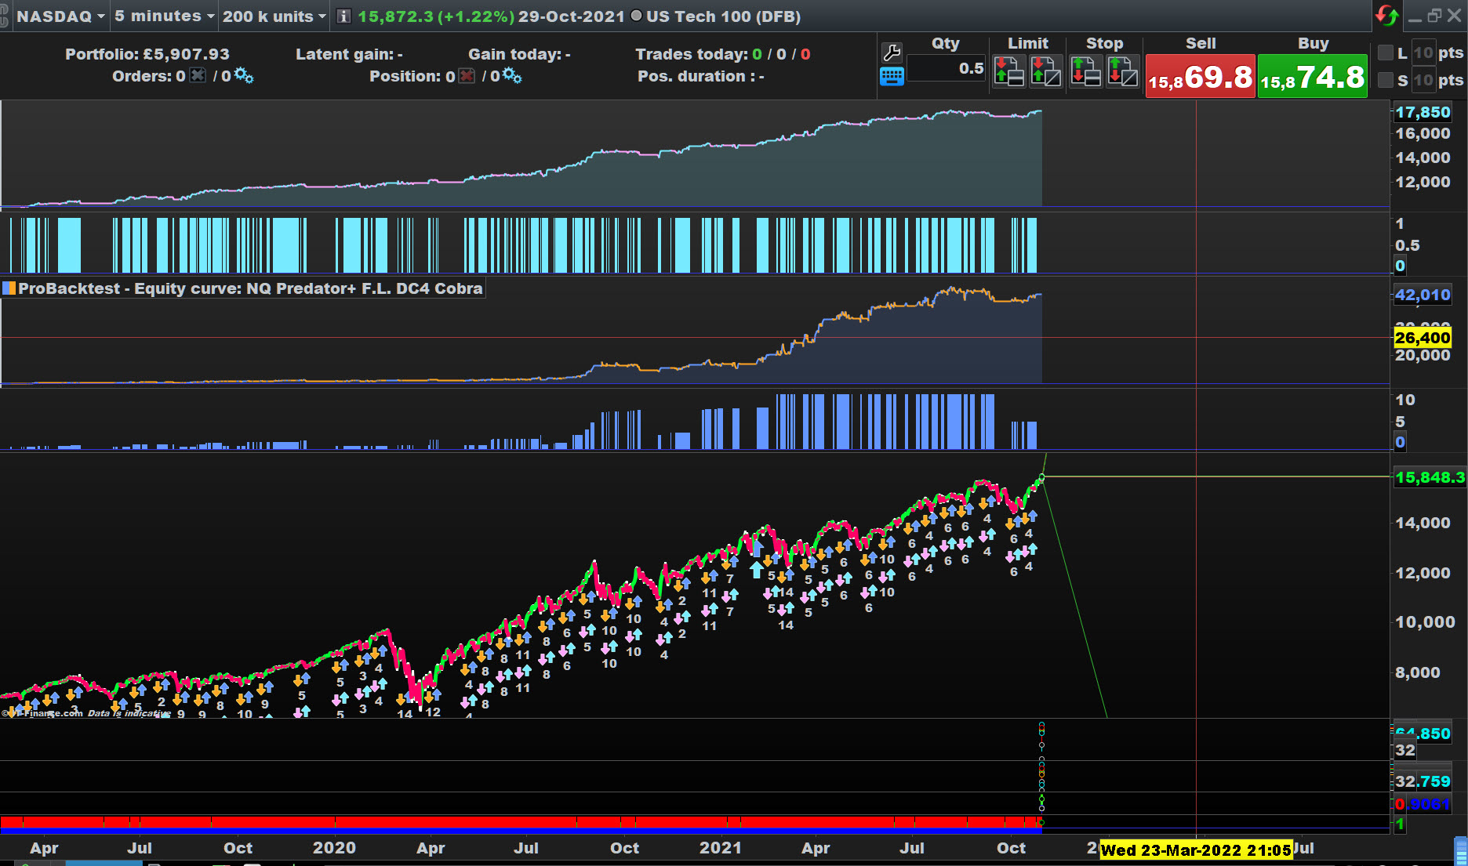Enable the S points checkbox
Screen dimensions: 1468x866
coord(1386,80)
